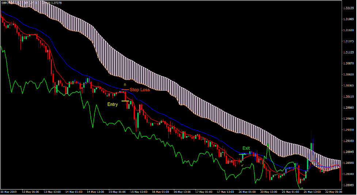
Task: Click the 10 May 2019 date label
Action: pos(10,192)
